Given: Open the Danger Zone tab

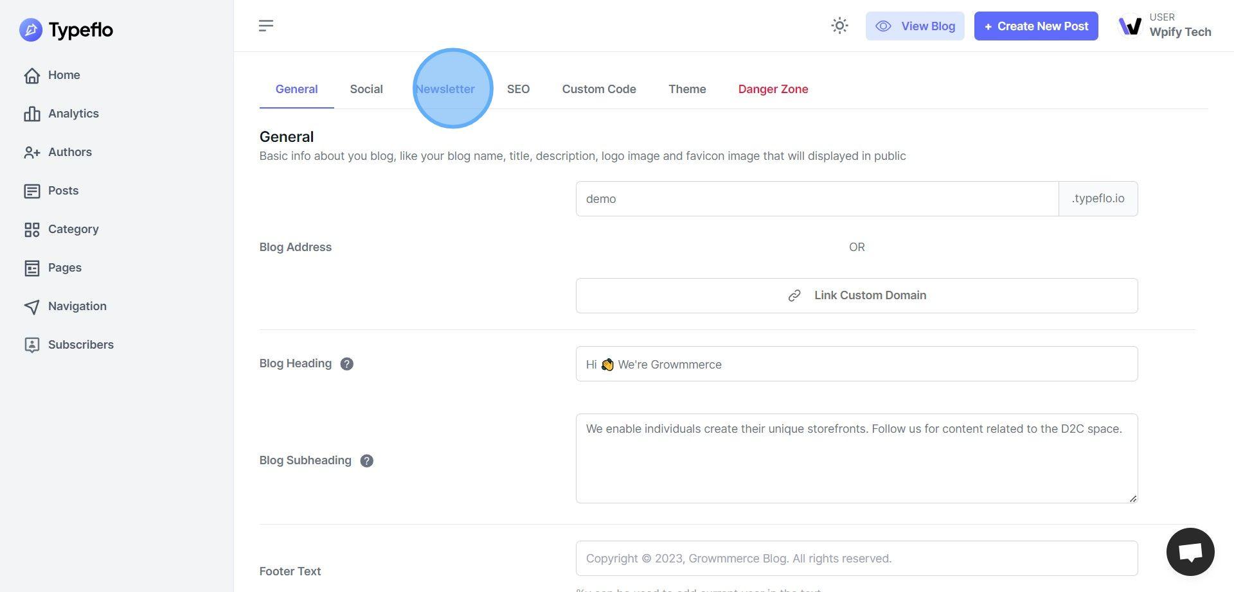Looking at the screenshot, I should click(773, 89).
